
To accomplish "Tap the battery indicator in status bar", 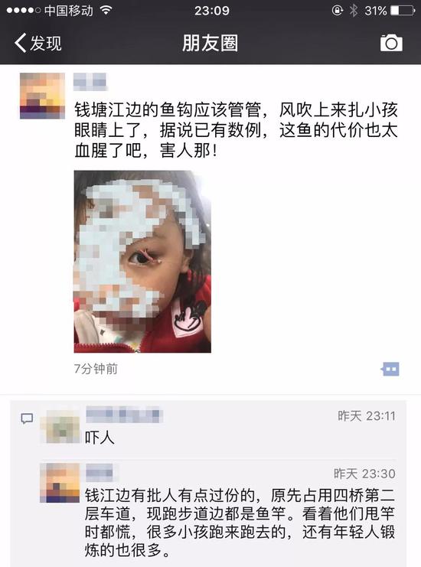I will coord(403,11).
